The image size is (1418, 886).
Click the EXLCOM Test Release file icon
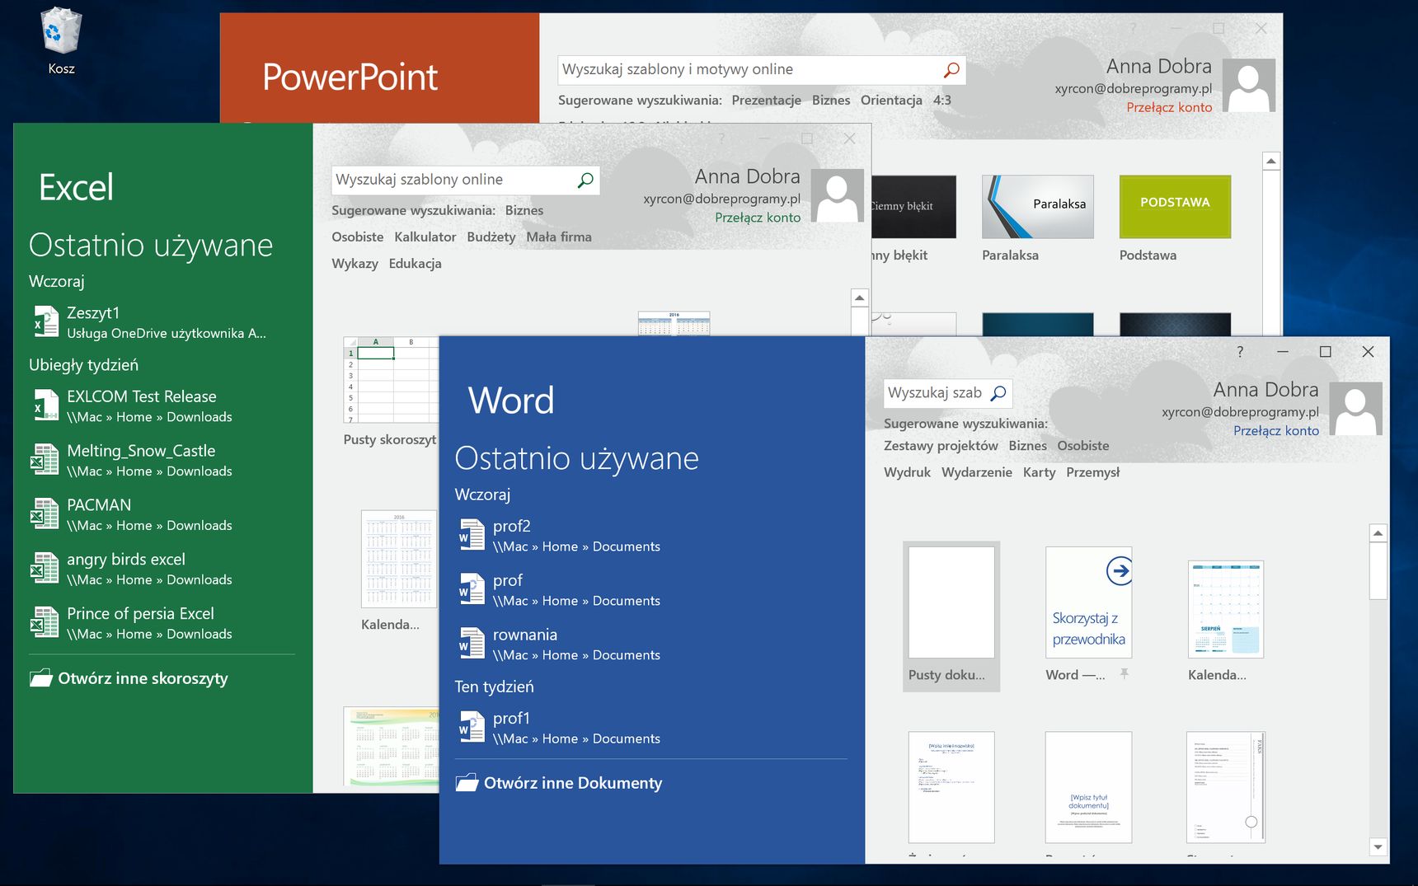coord(45,405)
